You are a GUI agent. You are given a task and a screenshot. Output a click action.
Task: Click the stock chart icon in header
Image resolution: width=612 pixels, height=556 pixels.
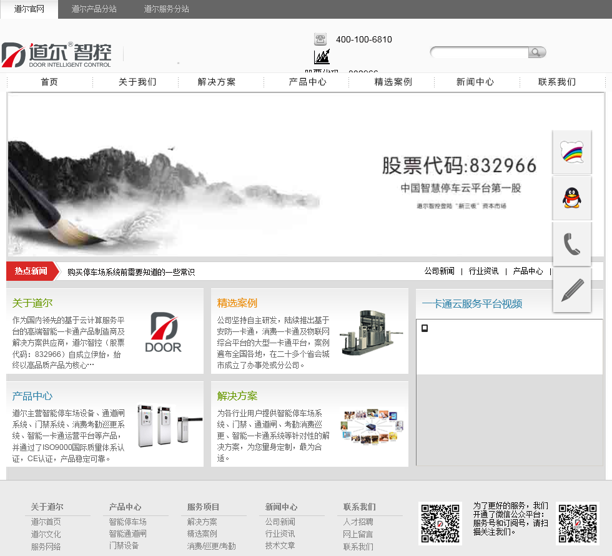coord(322,57)
